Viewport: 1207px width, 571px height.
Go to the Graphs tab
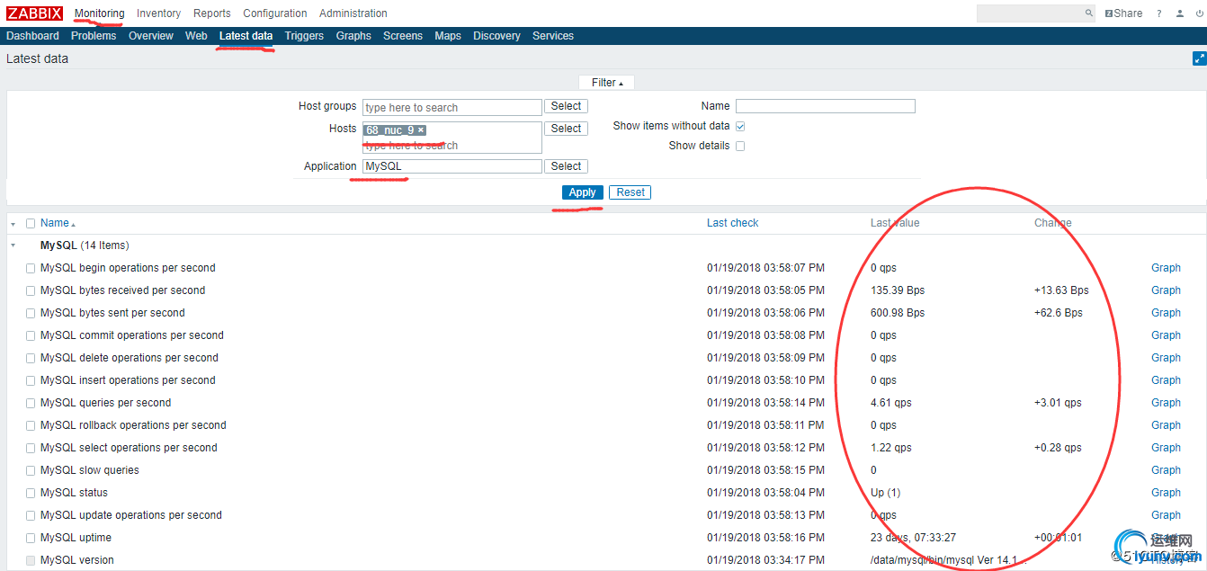[353, 36]
